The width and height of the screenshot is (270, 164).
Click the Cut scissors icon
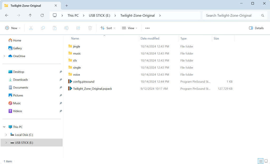[x=31, y=28]
